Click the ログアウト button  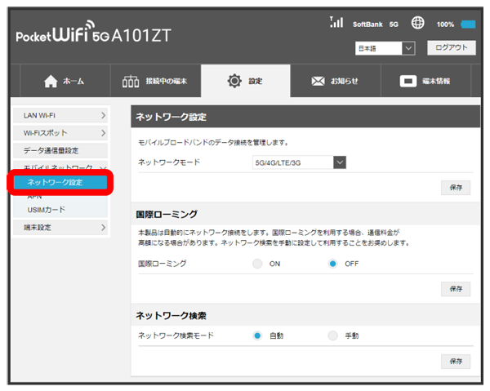(x=448, y=48)
